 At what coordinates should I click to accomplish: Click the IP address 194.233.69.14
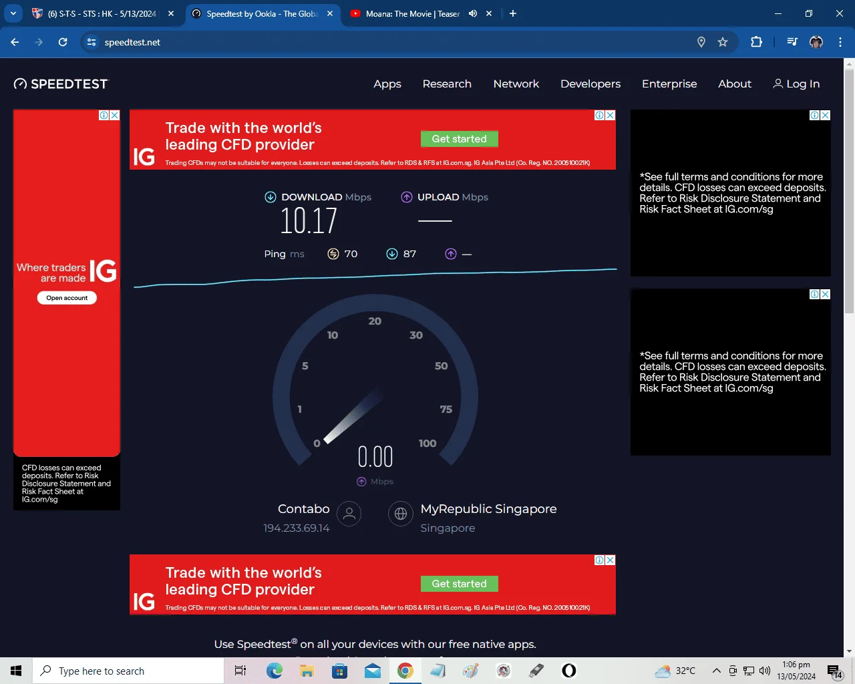coord(297,528)
